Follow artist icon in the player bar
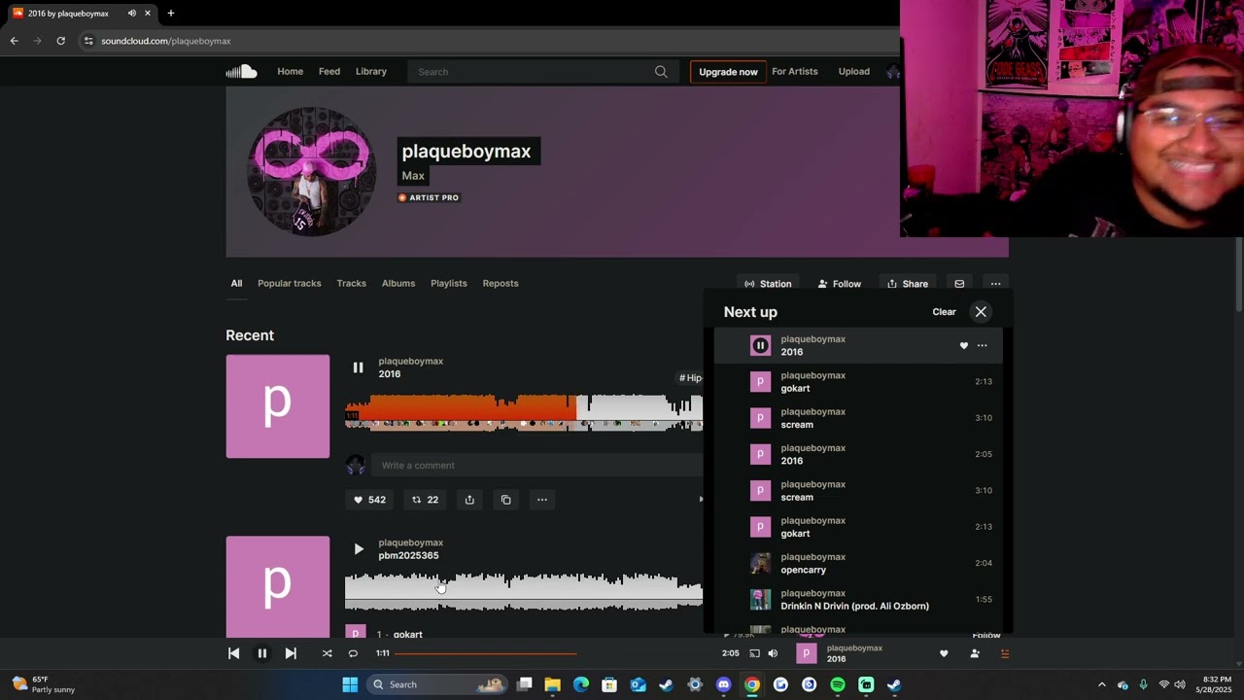 975,653
